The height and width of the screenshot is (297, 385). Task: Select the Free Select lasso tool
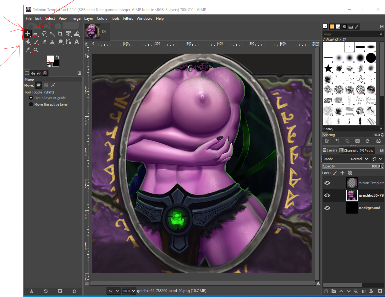coord(44,34)
